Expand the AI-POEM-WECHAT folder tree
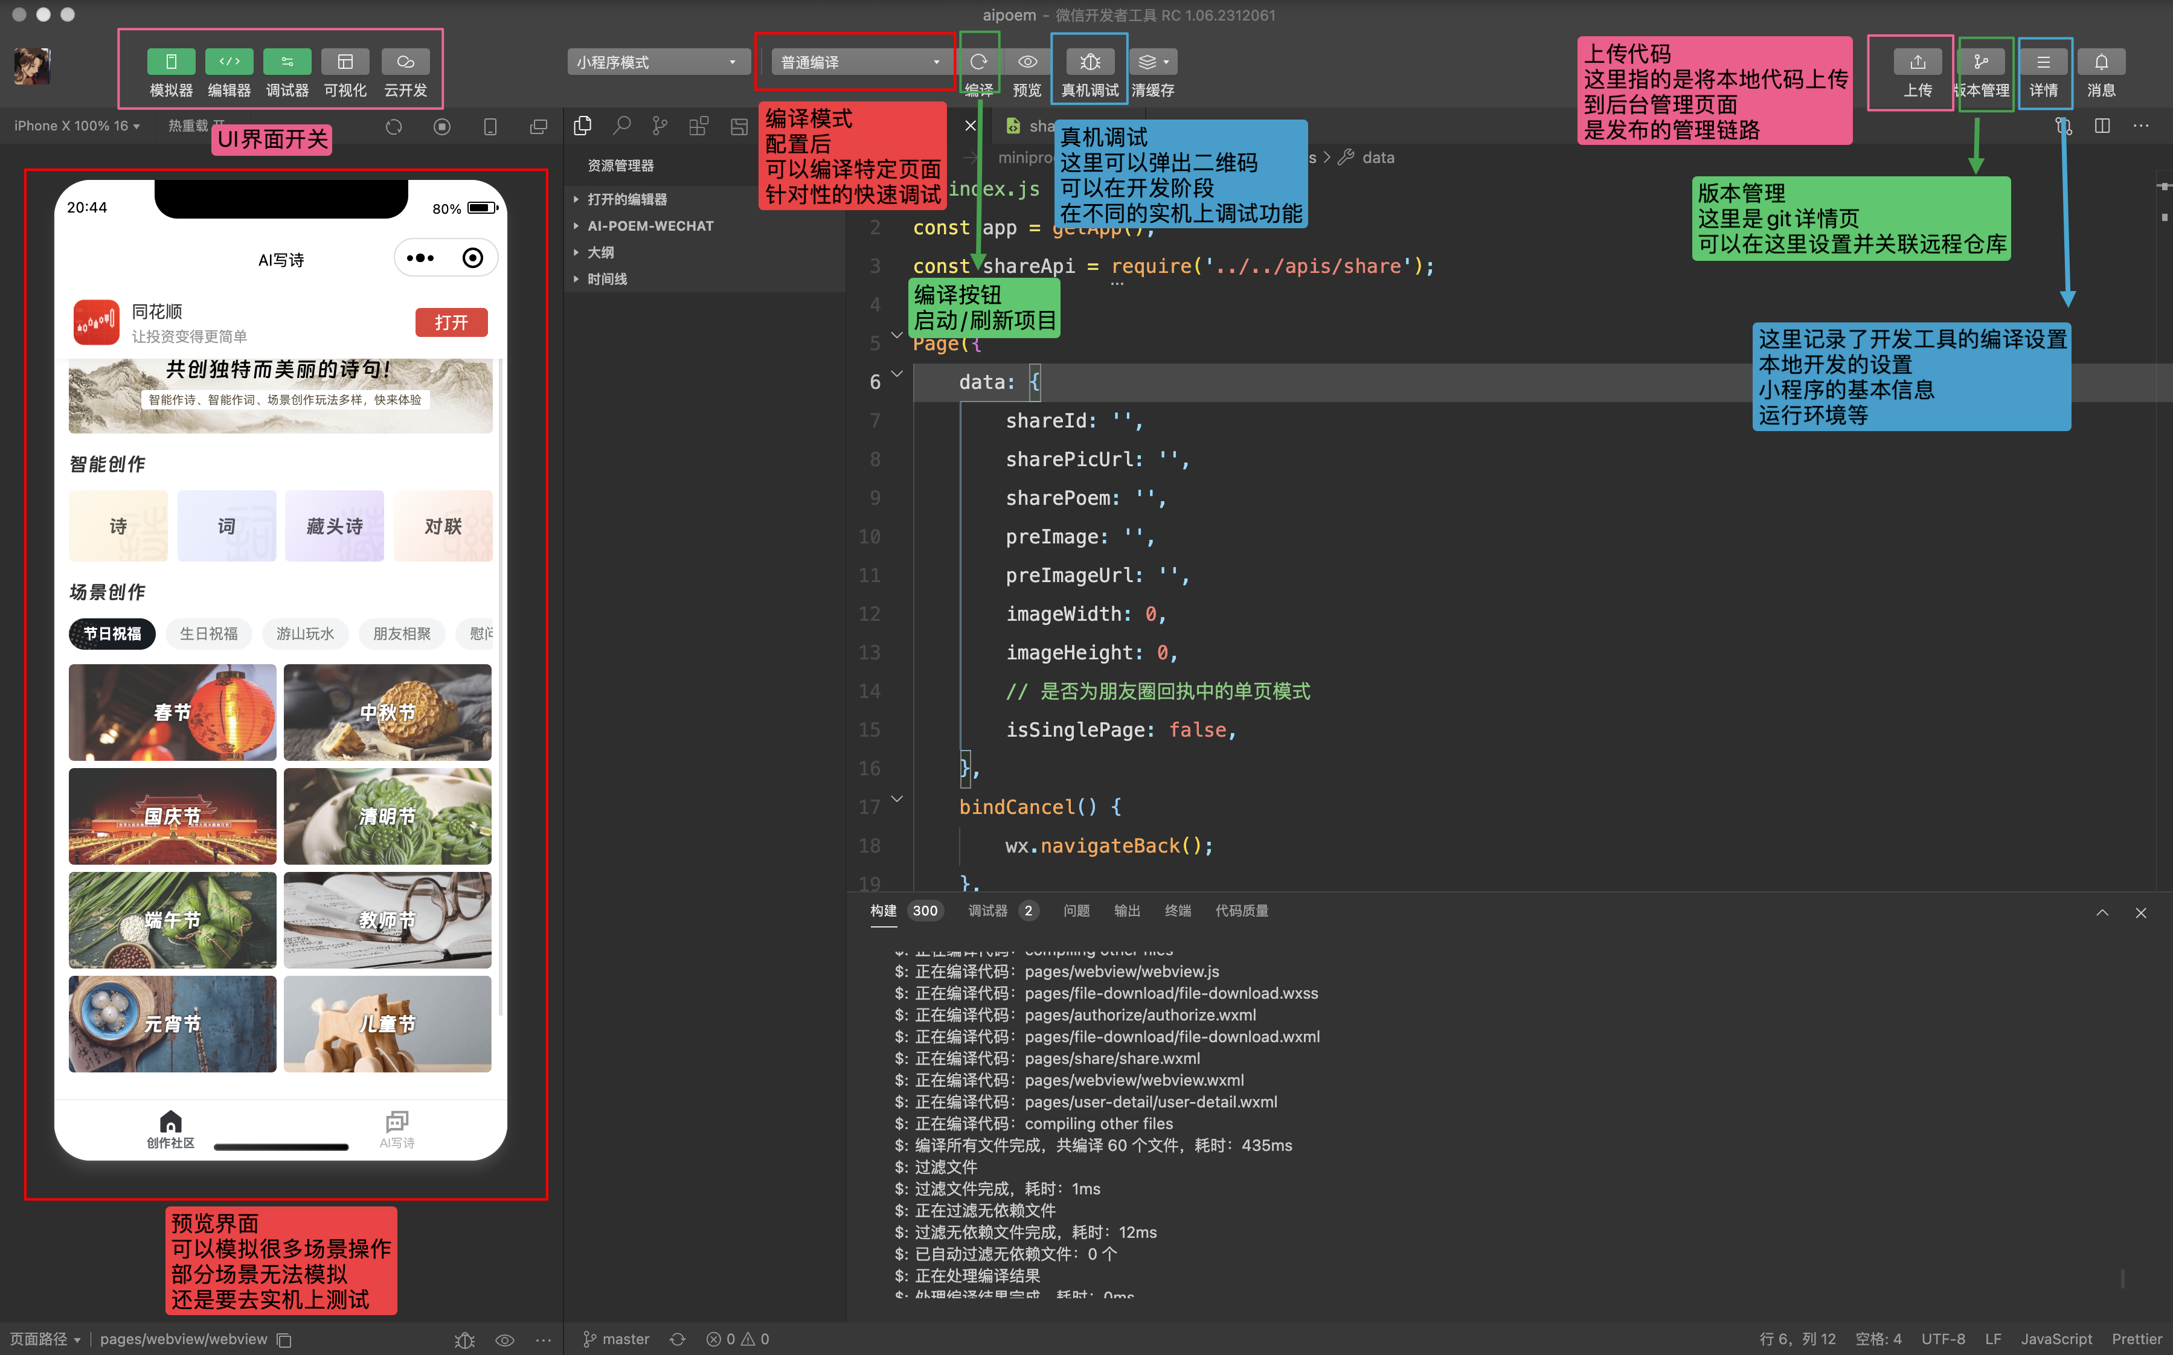 tap(650, 226)
